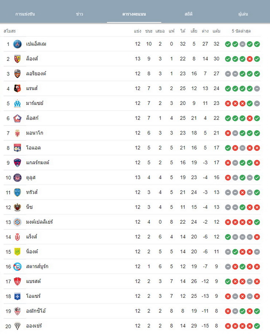Click the Lyon OL logo in row 8
270x334 pixels.
point(17,148)
